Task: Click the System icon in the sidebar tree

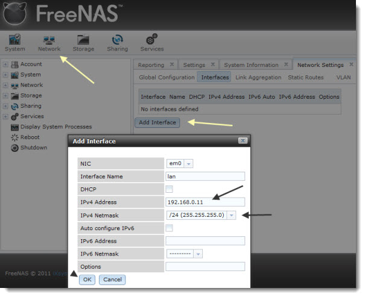Action: (x=14, y=75)
